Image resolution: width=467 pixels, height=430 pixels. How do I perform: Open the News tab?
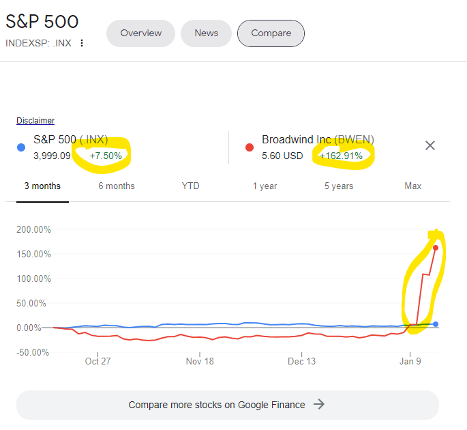[x=207, y=33]
